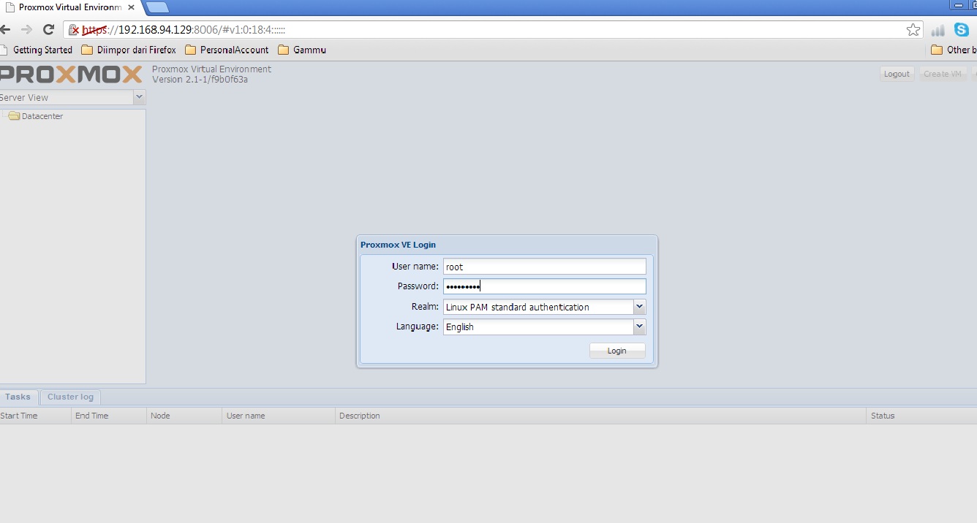
Task: Sort by End Time column header
Action: (110, 416)
